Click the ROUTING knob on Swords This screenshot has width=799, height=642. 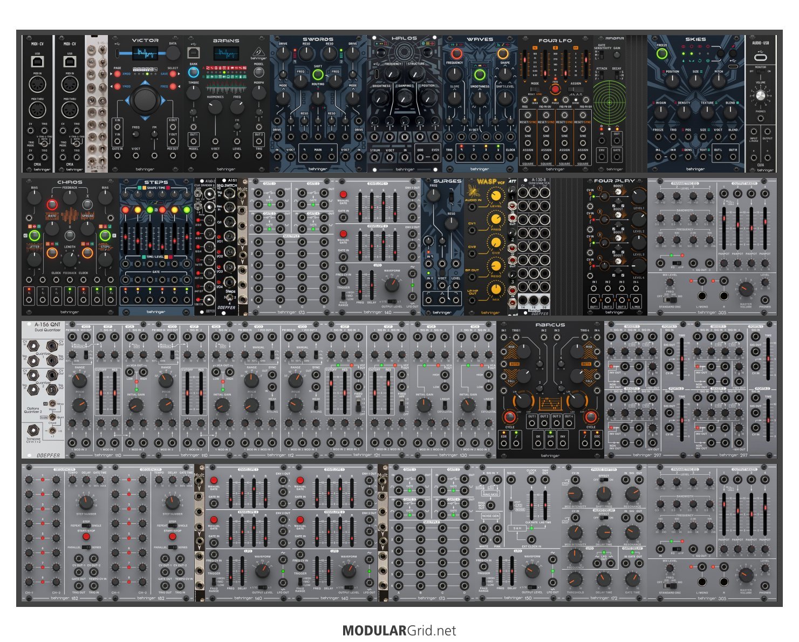[x=318, y=97]
